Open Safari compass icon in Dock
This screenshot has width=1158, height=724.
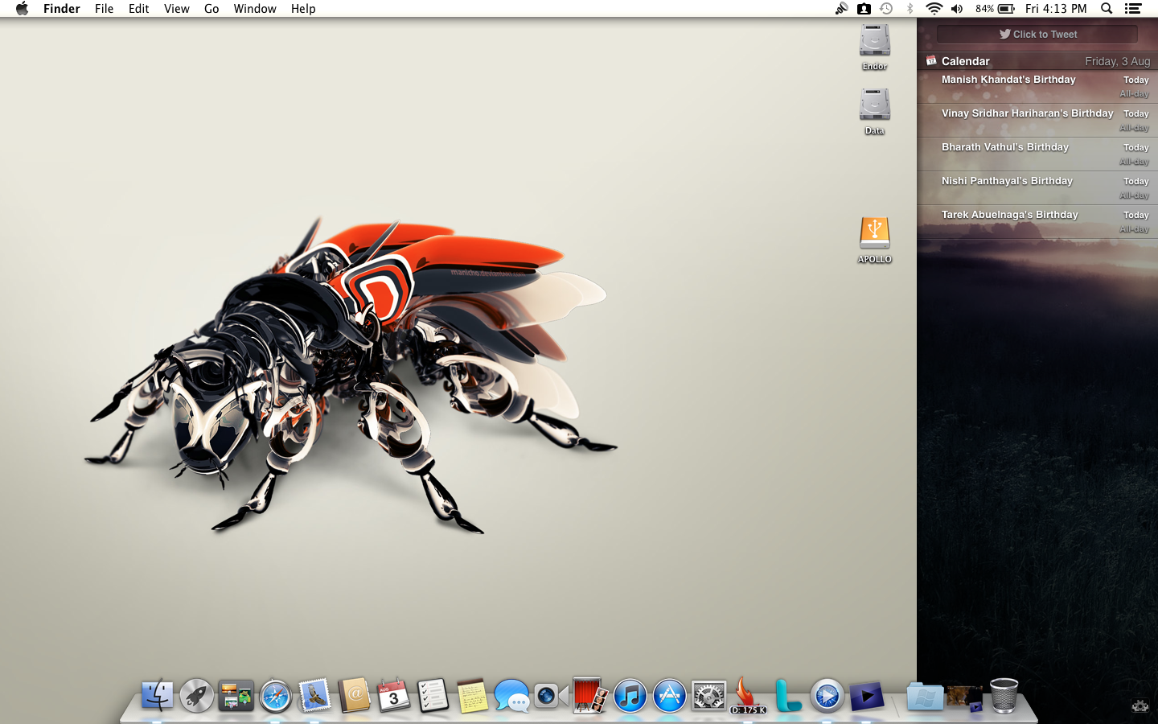point(276,696)
